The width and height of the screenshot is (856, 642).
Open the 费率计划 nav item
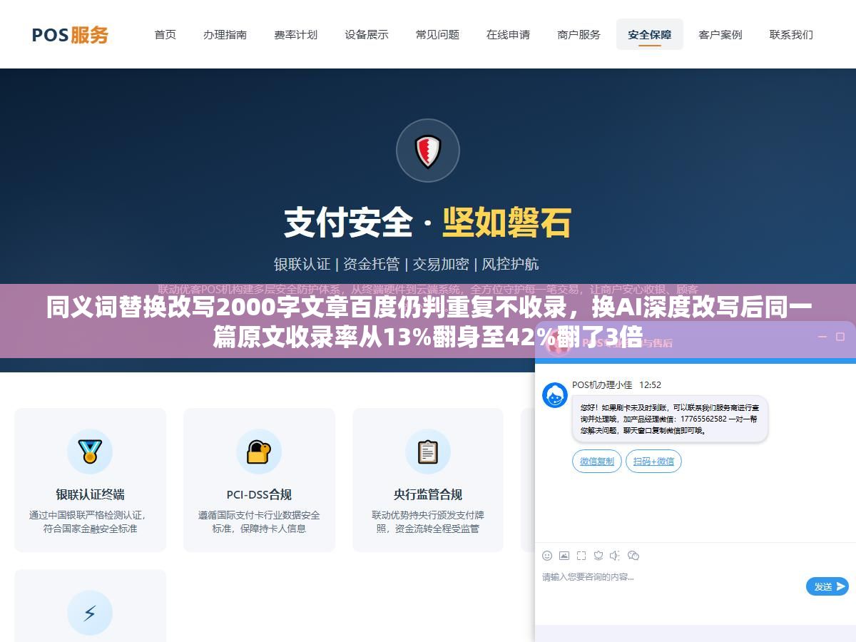(295, 34)
